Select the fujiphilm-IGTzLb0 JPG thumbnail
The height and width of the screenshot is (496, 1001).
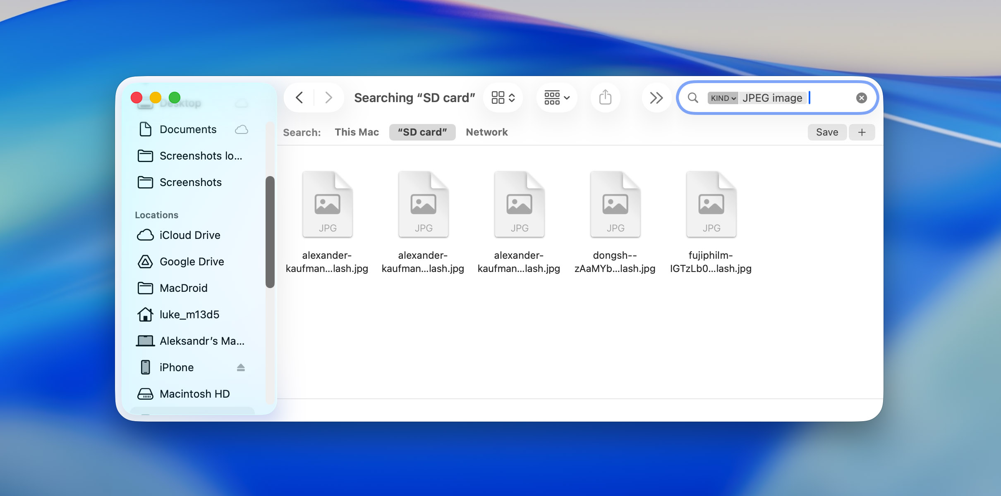[x=711, y=204]
